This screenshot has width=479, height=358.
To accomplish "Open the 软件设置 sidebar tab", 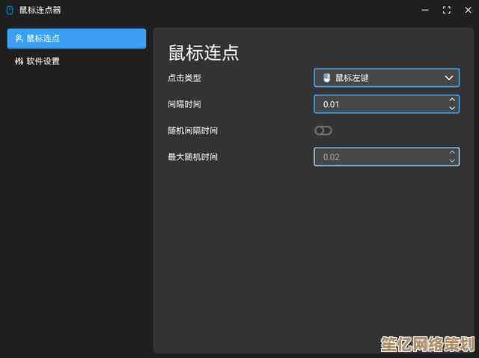I will point(76,61).
